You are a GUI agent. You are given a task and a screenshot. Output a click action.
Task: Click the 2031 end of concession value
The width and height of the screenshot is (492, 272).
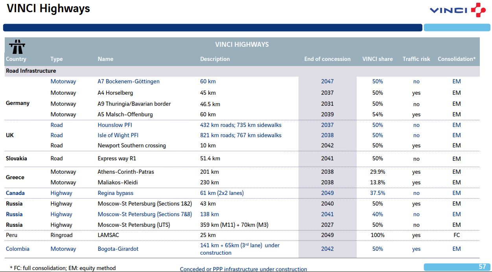click(x=327, y=104)
